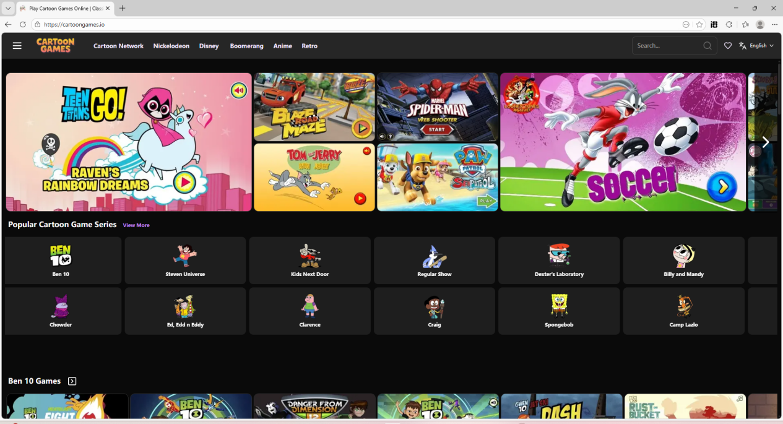Add page to favorites star icon

click(699, 25)
